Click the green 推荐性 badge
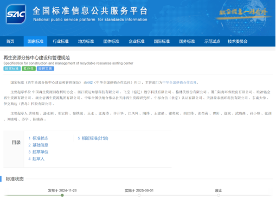 (x=29, y=68)
